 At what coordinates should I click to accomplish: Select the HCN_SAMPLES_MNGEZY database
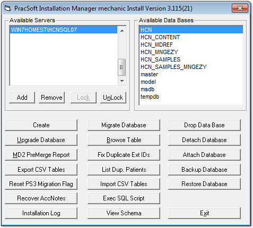point(191,67)
